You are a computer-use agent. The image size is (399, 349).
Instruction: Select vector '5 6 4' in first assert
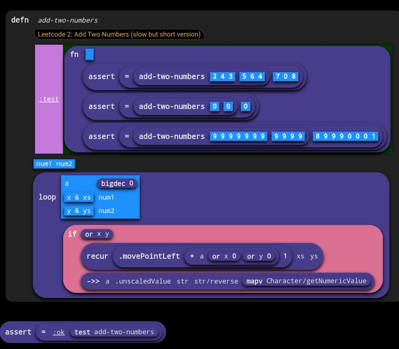click(x=252, y=77)
